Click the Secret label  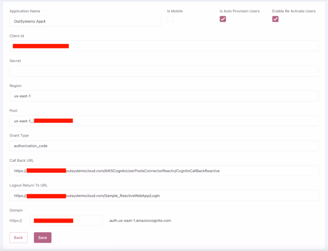click(x=15, y=61)
